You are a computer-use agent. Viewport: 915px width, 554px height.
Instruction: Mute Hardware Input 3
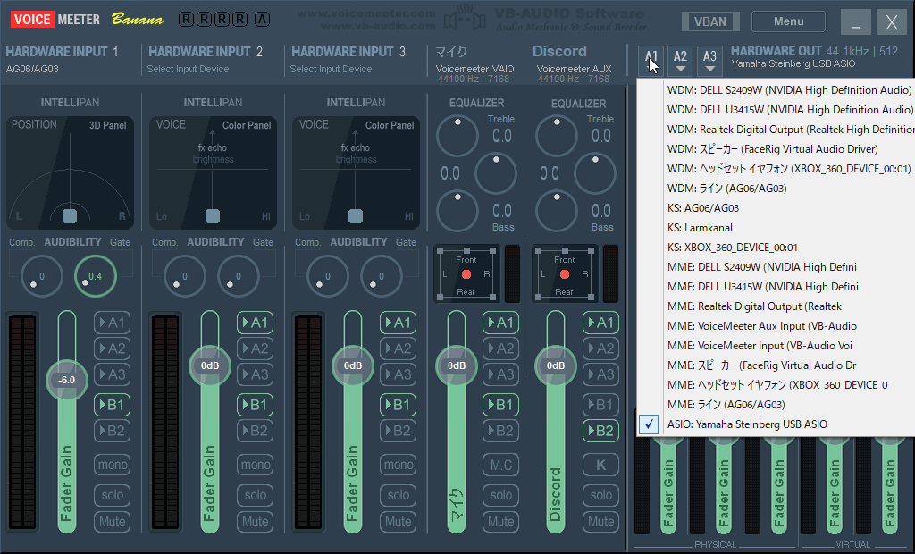click(398, 521)
